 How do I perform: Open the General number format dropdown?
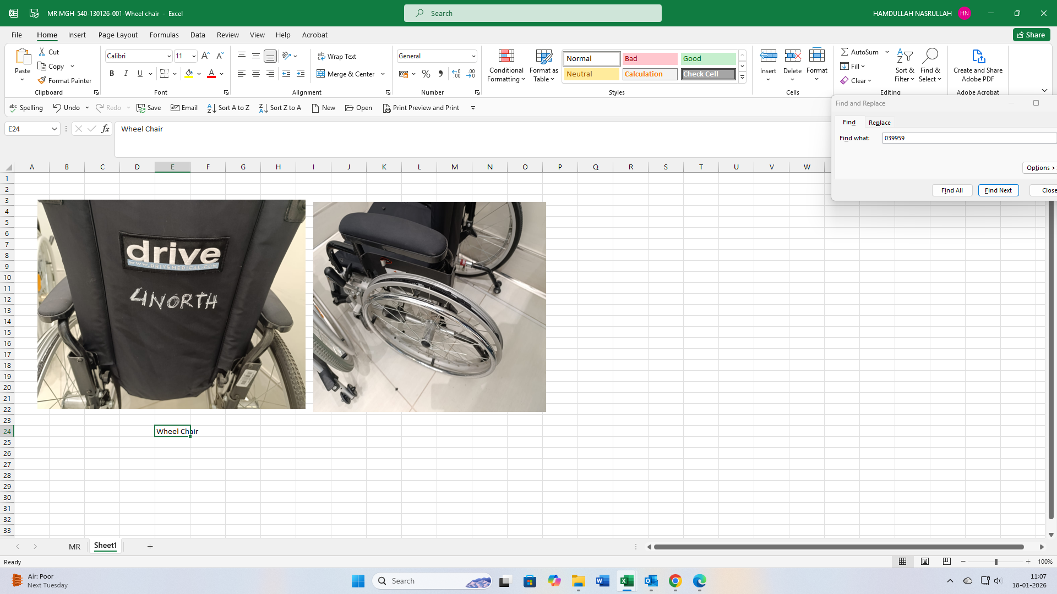[473, 56]
